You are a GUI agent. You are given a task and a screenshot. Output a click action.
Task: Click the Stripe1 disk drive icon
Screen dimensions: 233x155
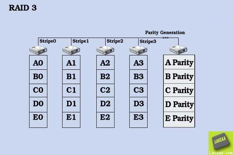pyautogui.click(x=71, y=50)
